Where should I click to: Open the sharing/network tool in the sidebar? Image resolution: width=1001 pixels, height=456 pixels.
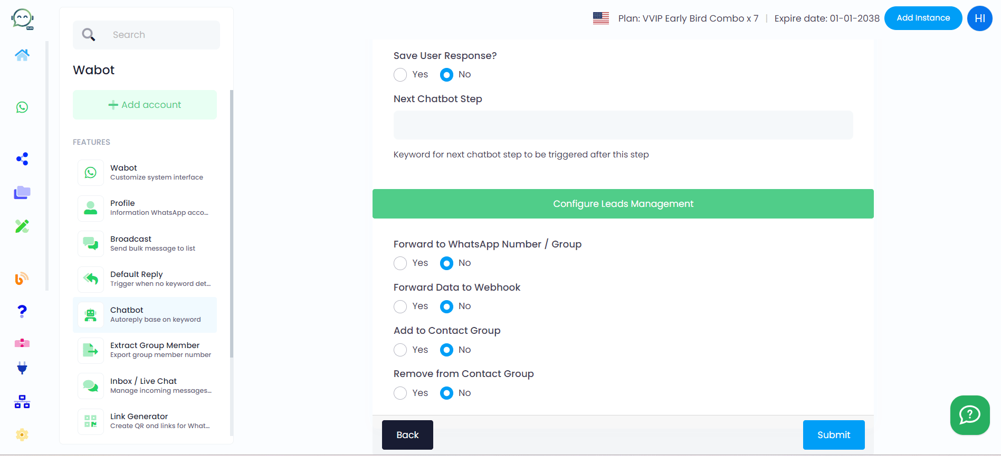(x=22, y=158)
